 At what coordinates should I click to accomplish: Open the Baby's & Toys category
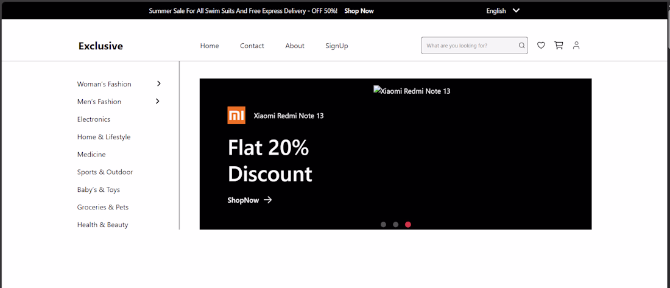click(x=99, y=189)
